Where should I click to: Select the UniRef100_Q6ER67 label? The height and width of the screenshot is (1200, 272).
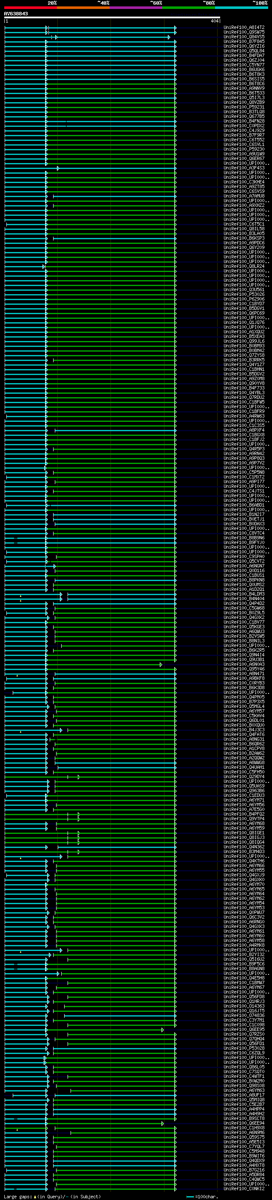(x=244, y=159)
